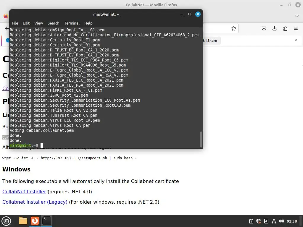303x227 pixels.
Task: Maximize the mint@mint terminal window
Action: 190,14
